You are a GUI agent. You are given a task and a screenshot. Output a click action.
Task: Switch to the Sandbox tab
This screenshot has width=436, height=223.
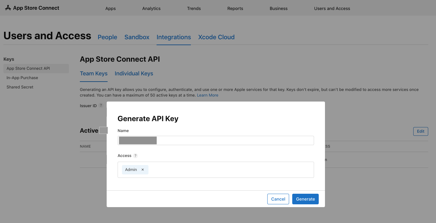(137, 37)
